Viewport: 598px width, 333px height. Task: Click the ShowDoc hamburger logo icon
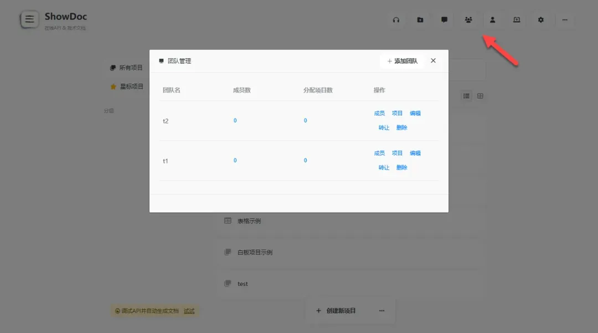(29, 19)
